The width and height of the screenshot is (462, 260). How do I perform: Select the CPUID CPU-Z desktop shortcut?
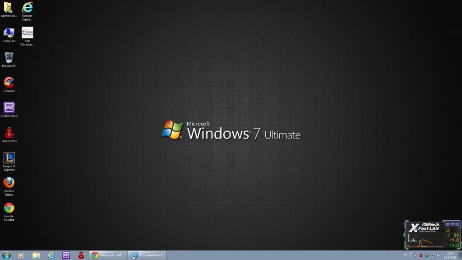coord(9,110)
